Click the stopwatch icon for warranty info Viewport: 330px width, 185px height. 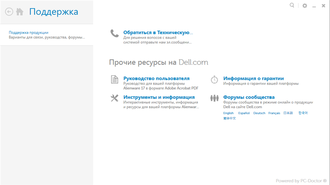[214, 79]
